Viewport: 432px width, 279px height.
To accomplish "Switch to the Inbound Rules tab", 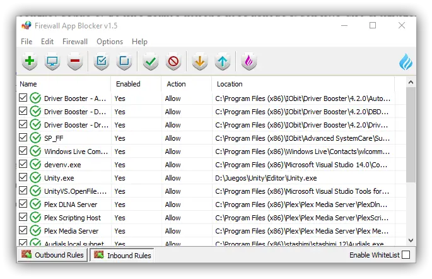I will pyautogui.click(x=122, y=255).
